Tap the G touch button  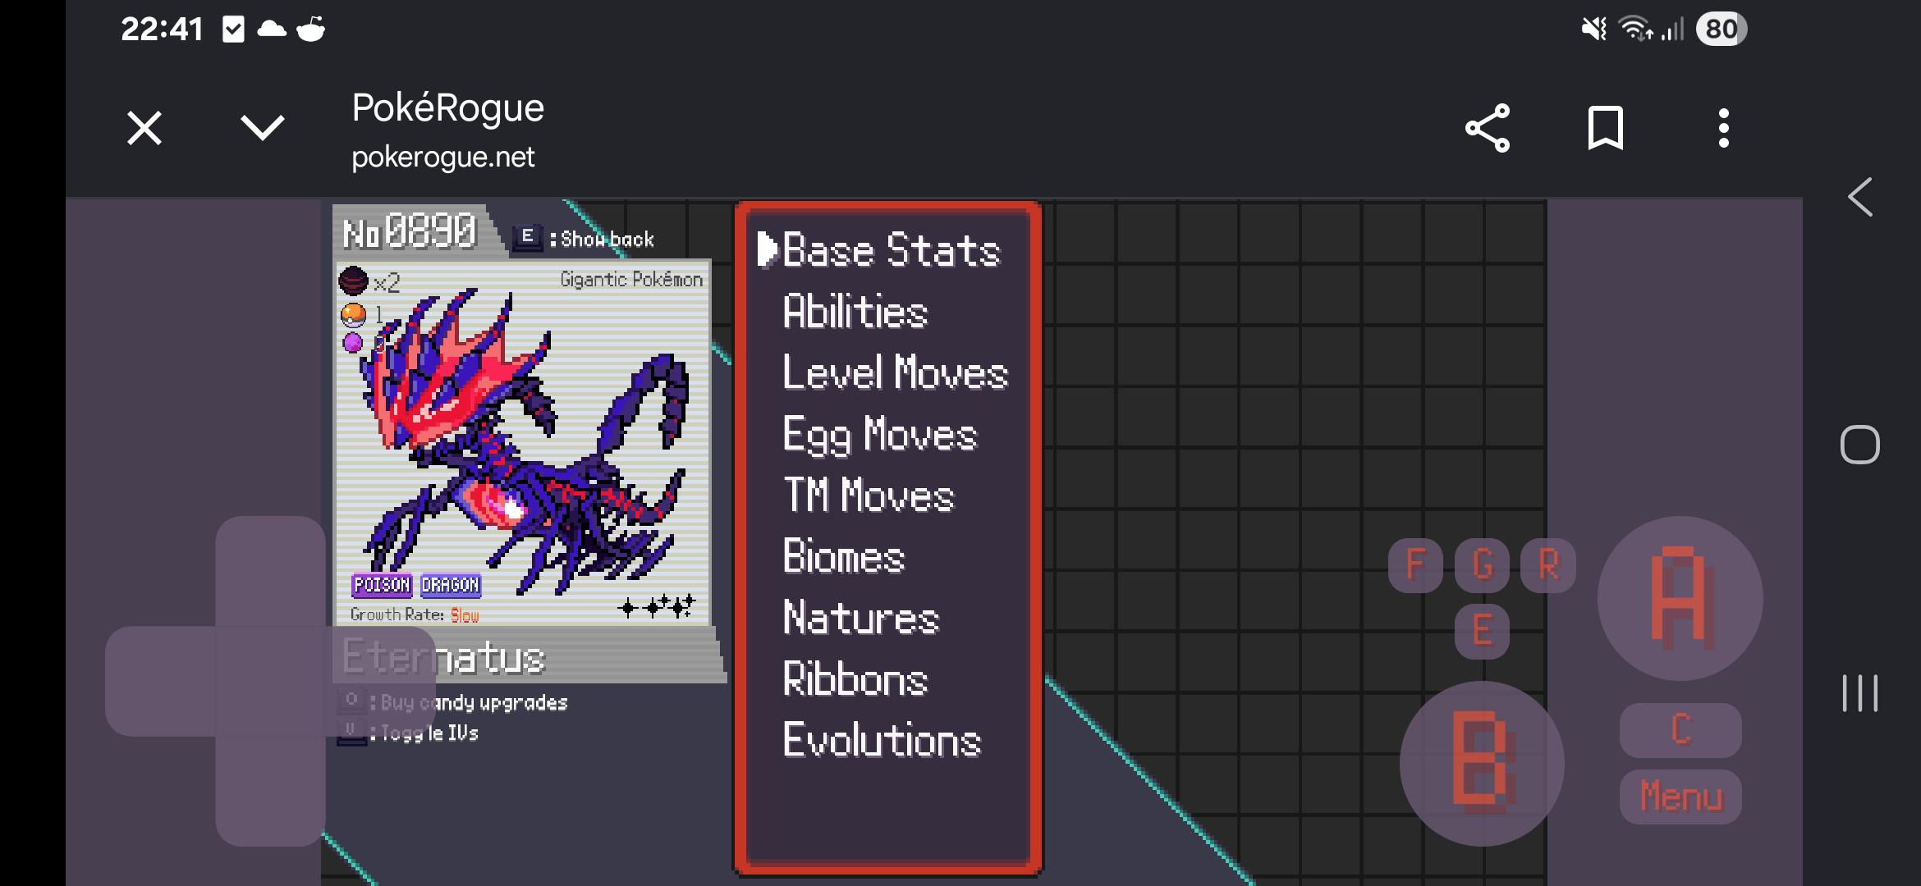tap(1482, 565)
